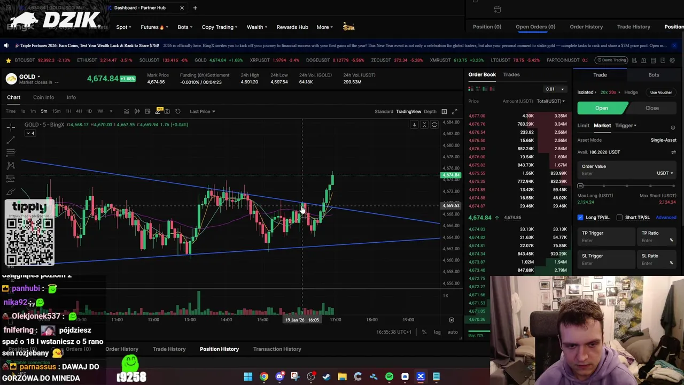Screen dimensions: 684x385
Task: Toggle log scale on chart
Action: tap(437, 332)
